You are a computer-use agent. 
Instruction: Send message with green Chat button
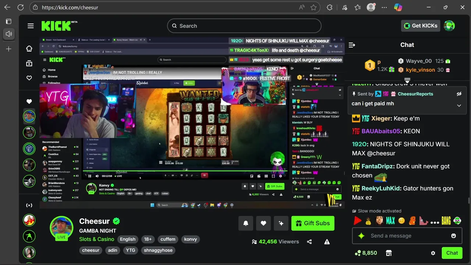pyautogui.click(x=452, y=253)
